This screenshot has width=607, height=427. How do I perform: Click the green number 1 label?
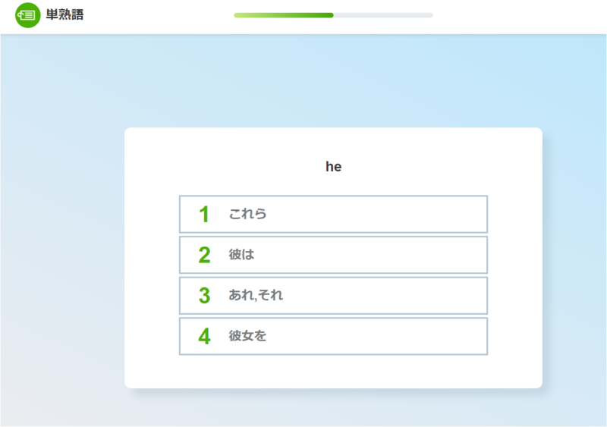[204, 215]
